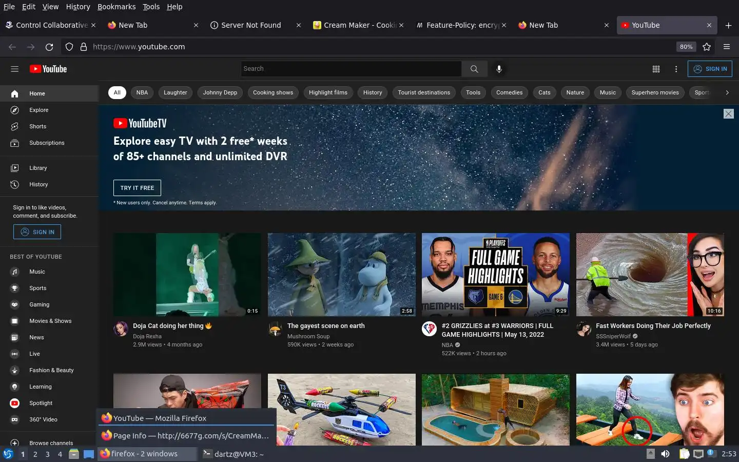Open a new browser tab with the plus button
Screen dimensions: 739x462
[x=728, y=25]
